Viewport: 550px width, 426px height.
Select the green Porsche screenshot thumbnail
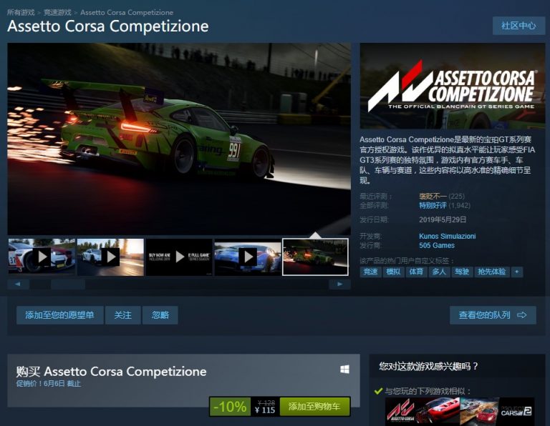[316, 257]
